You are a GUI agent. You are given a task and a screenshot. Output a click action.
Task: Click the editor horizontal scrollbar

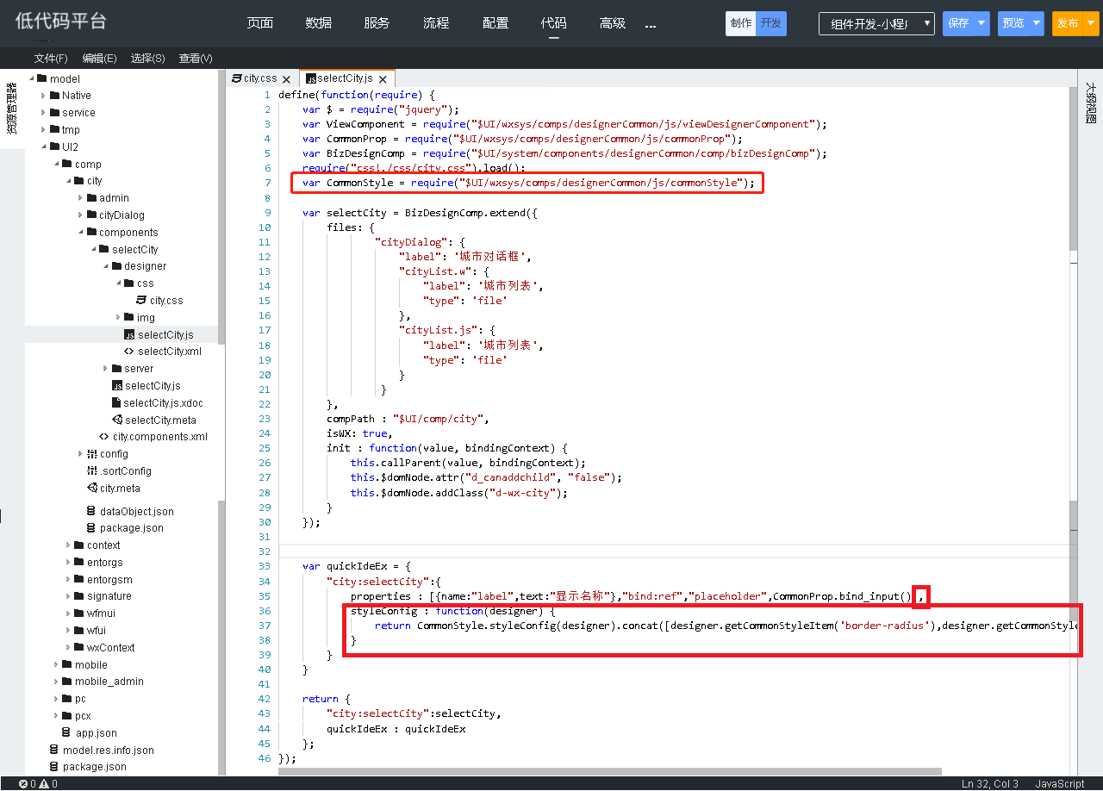click(610, 772)
